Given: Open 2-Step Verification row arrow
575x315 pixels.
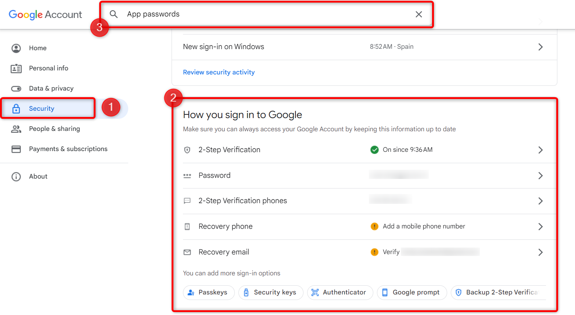Looking at the screenshot, I should click(540, 150).
